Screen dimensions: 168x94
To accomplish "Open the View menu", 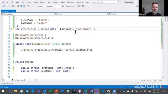I will click(x=18, y=2).
